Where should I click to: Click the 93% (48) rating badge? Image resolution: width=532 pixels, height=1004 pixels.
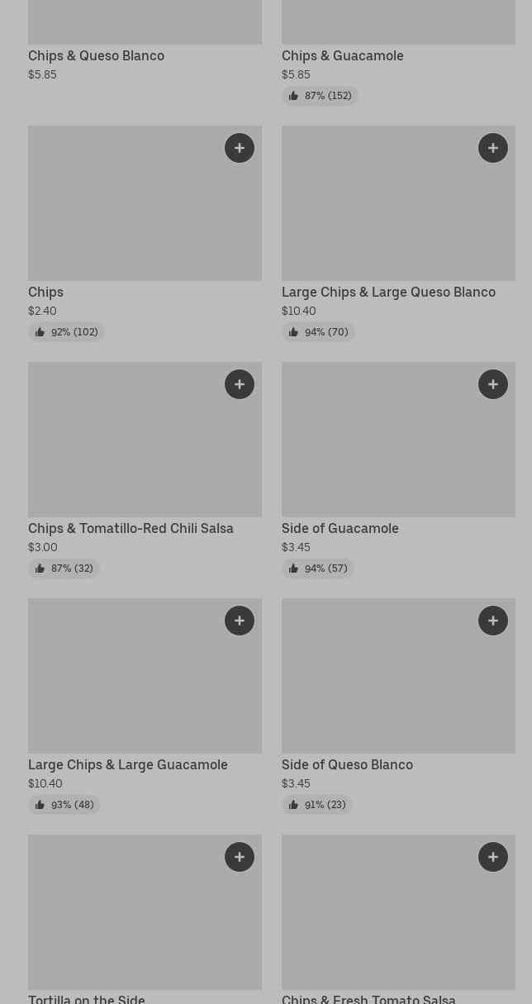click(x=64, y=805)
